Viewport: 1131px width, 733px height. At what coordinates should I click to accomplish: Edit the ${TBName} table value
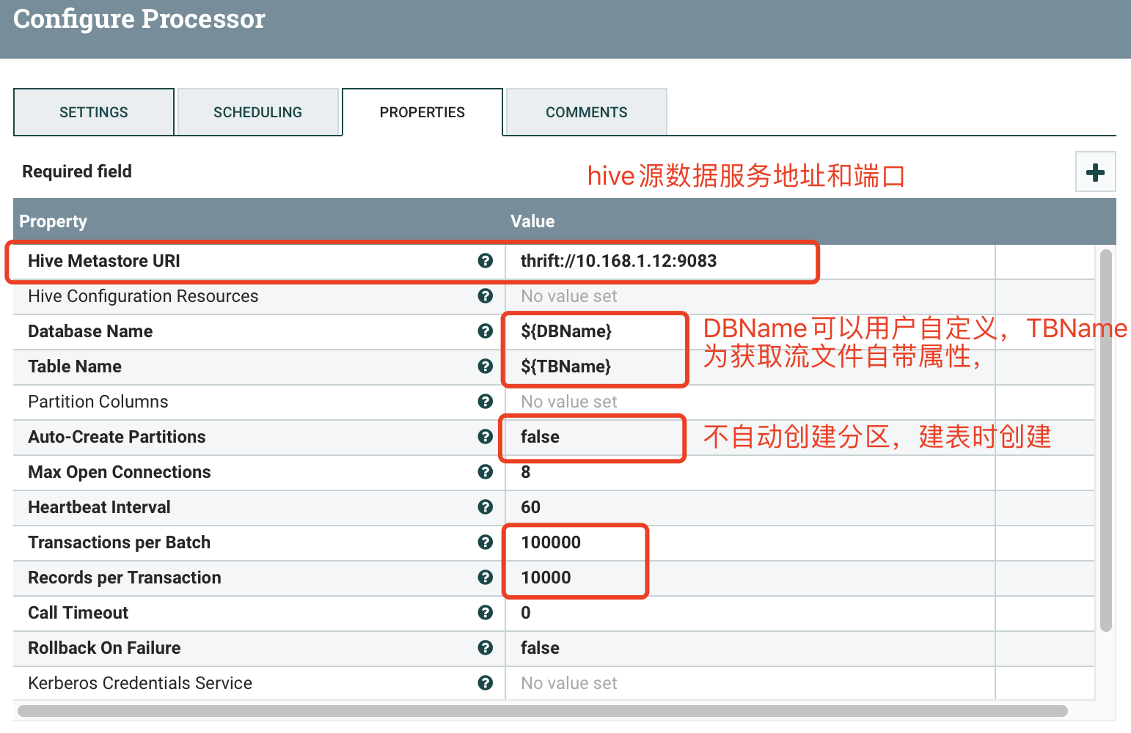click(x=750, y=366)
